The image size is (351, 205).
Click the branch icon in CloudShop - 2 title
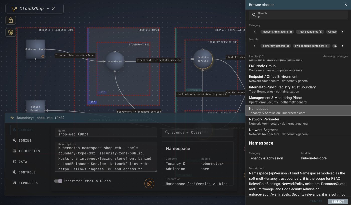tap(14, 9)
